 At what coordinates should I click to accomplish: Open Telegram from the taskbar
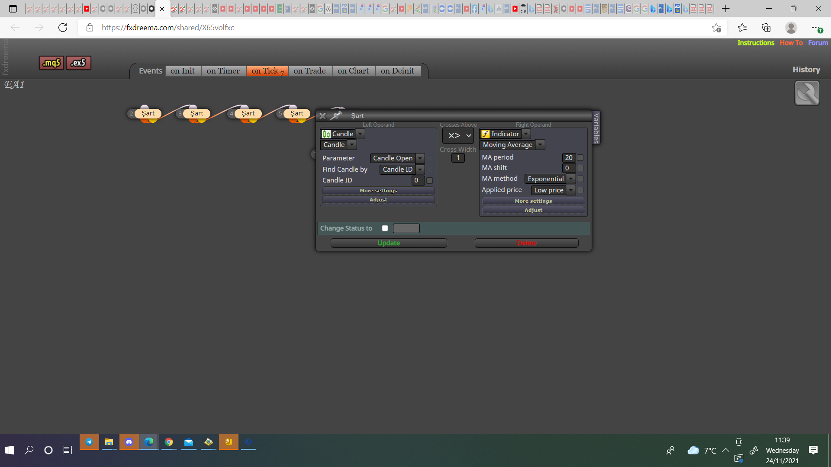(x=89, y=442)
